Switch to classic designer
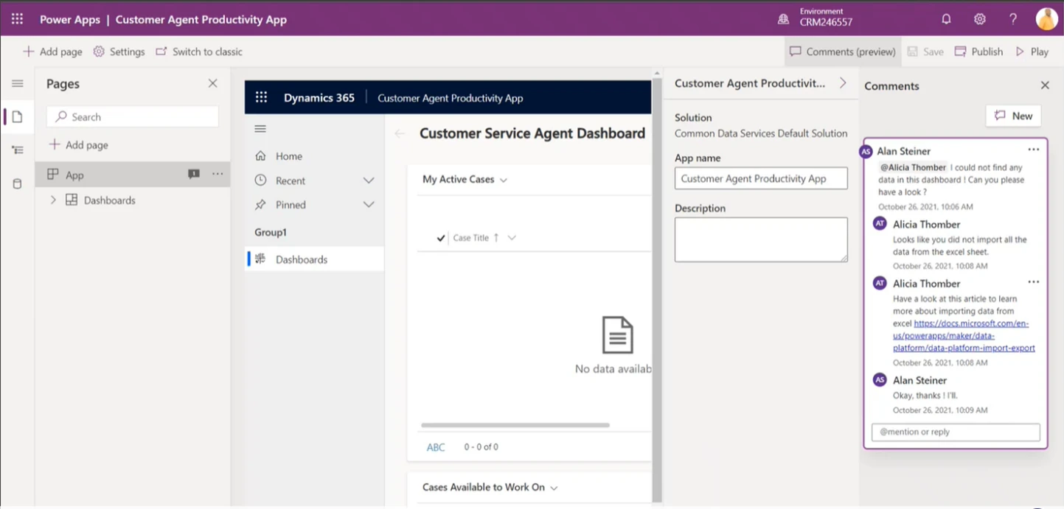Screen dimensions: 1064x509 [x=198, y=52]
